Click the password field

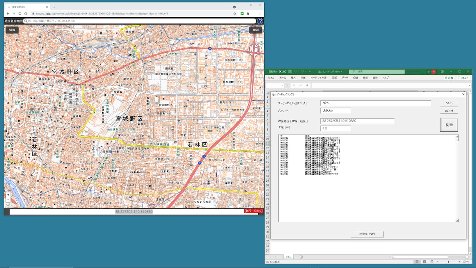click(x=336, y=111)
